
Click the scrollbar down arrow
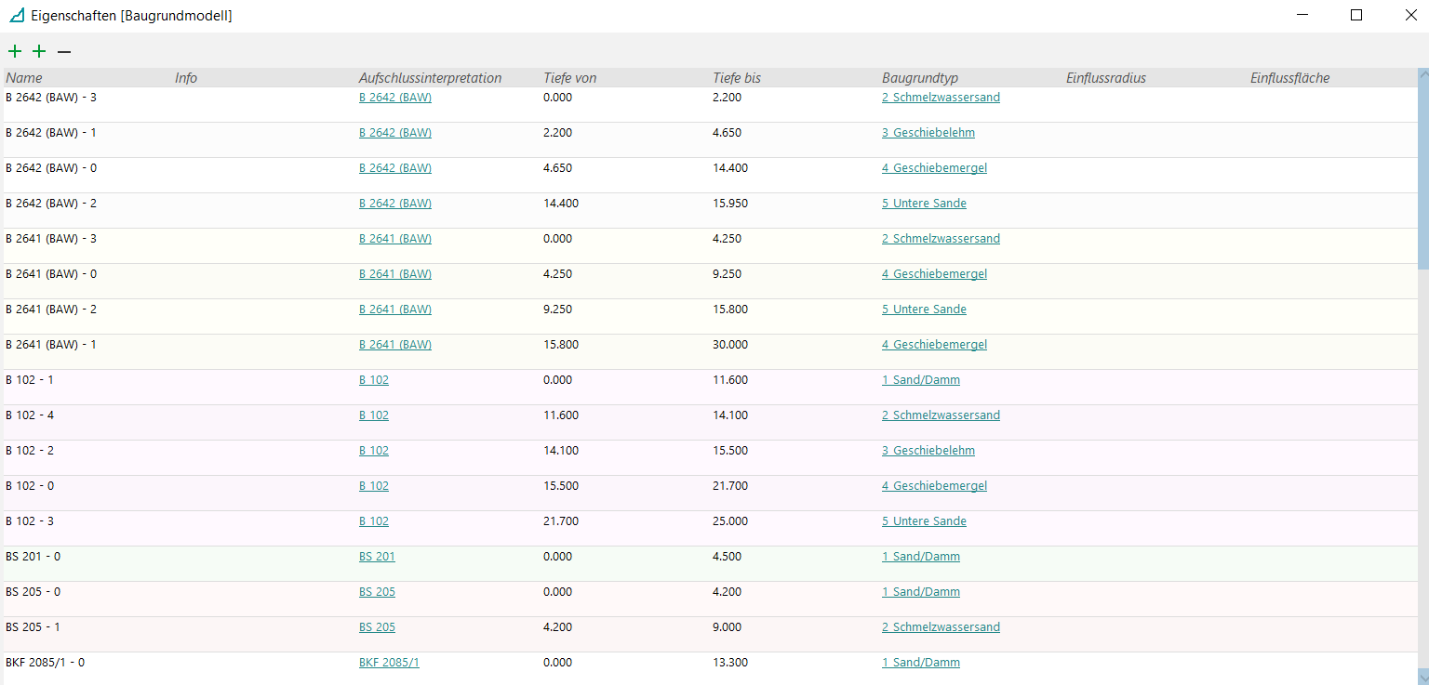pos(1422,676)
